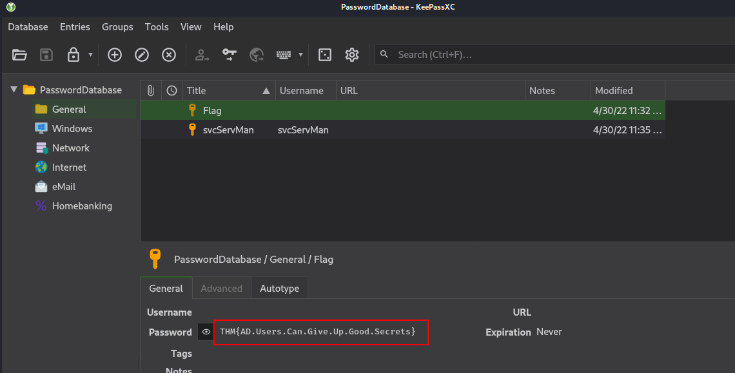Click the key icon of Flag entry
Screen dimensions: 735x373
pos(192,110)
